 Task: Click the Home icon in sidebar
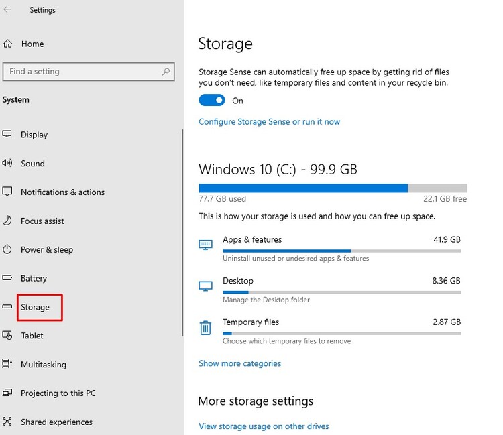point(8,44)
